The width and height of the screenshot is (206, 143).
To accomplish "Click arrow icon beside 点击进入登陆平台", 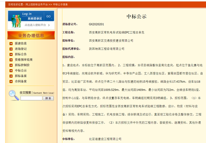I will pos(49,25).
